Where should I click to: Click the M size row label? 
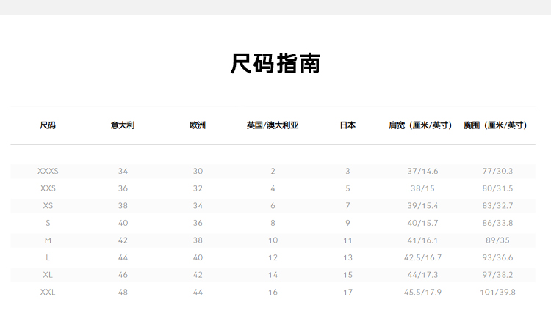pos(48,240)
